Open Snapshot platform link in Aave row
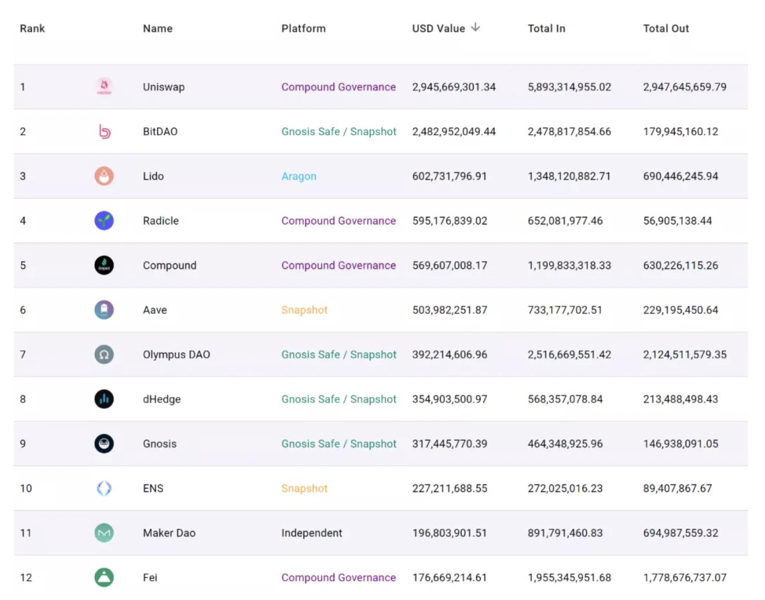The width and height of the screenshot is (765, 600). (x=304, y=310)
